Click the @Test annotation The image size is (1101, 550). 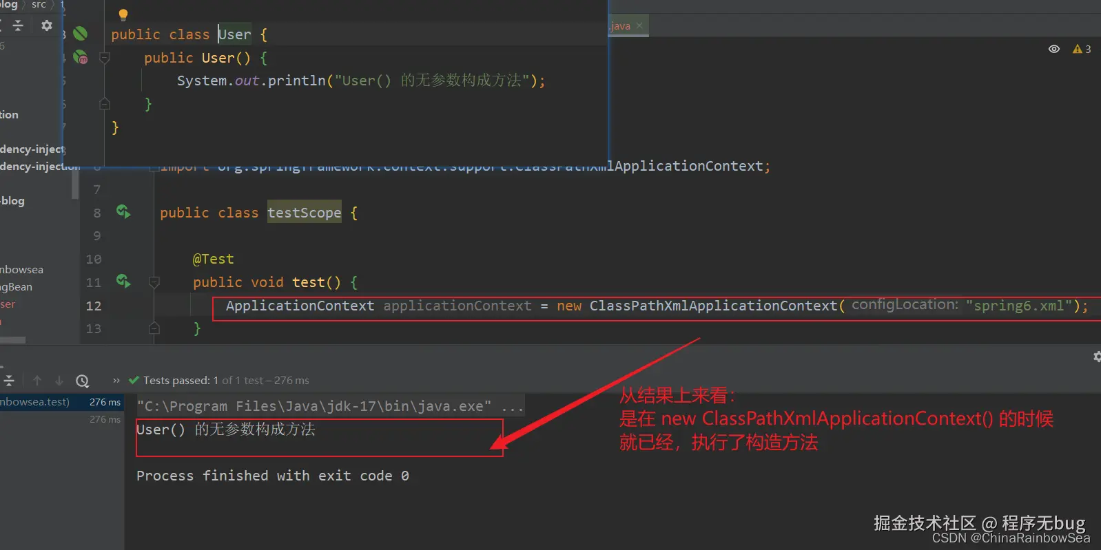(x=214, y=260)
